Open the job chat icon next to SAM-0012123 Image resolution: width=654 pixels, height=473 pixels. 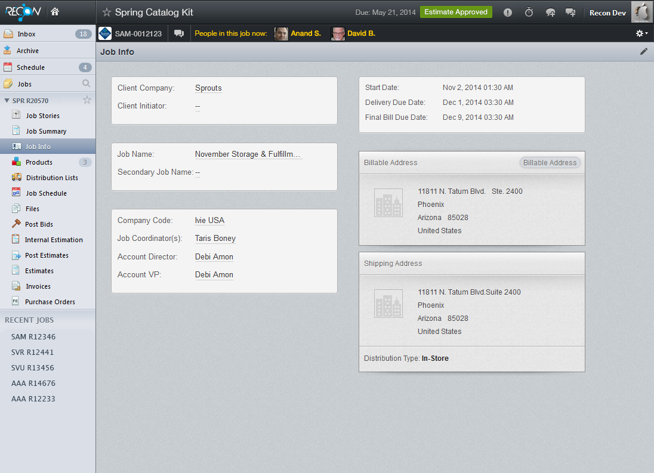pos(179,34)
